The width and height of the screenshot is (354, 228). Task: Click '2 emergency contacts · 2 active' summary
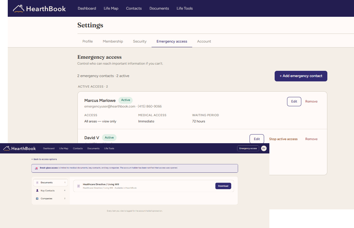coord(103,76)
